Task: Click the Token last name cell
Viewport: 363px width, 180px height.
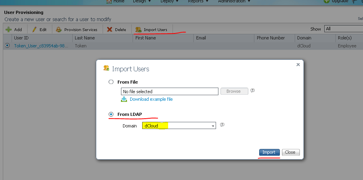Action: tap(81, 46)
